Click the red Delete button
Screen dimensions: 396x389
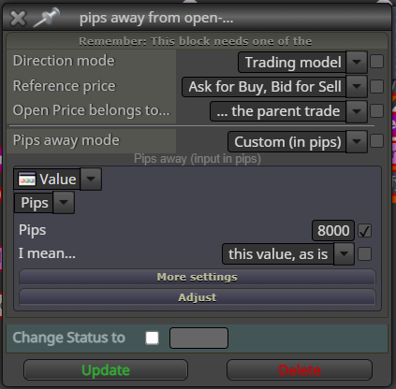coord(300,370)
